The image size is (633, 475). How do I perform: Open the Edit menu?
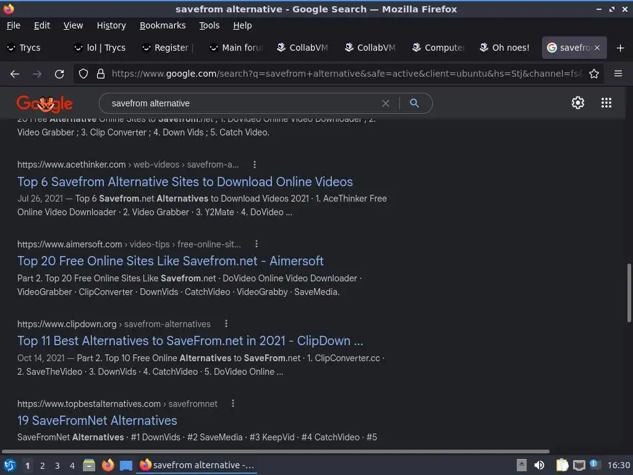42,25
